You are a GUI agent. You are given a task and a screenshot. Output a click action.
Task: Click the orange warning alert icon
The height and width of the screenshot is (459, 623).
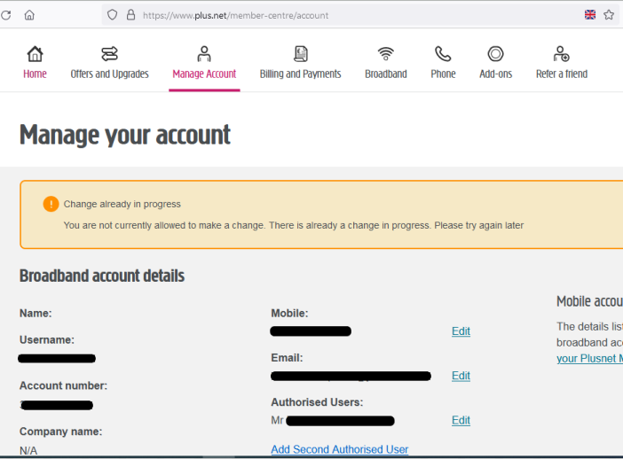51,204
